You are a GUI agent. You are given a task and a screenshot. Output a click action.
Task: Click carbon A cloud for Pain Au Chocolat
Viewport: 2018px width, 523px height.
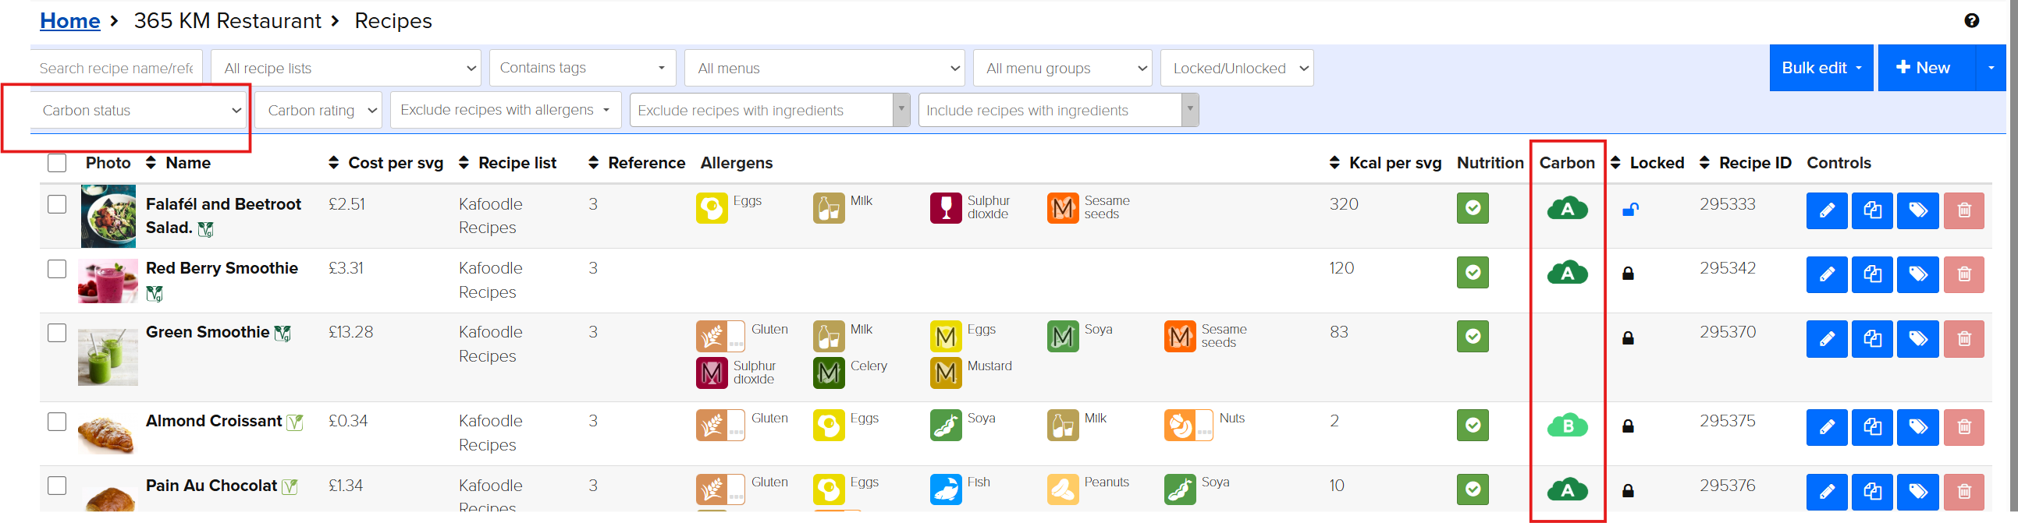(x=1567, y=490)
